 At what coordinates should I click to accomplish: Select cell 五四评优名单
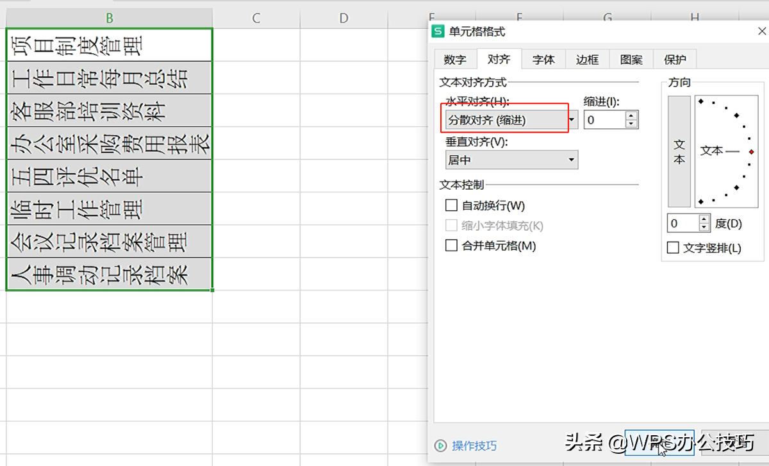109,176
